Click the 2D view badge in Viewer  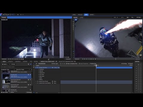(76, 20)
